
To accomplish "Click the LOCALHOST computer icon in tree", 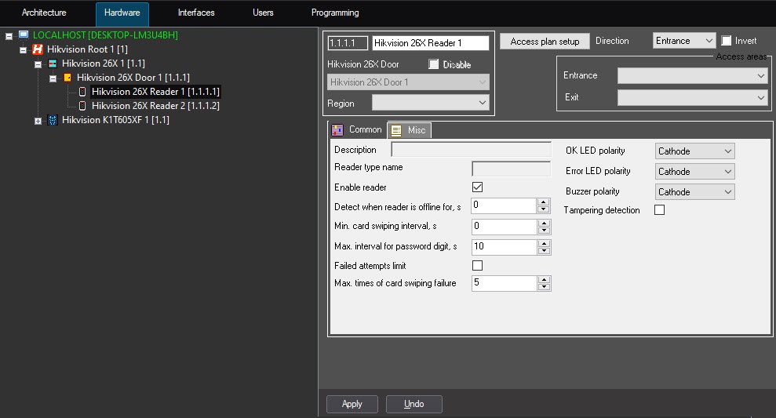I will [24, 35].
